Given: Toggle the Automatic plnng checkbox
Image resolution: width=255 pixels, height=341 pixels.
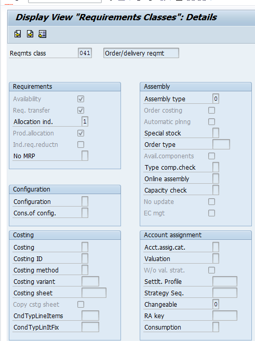Looking at the screenshot, I should click(211, 121).
